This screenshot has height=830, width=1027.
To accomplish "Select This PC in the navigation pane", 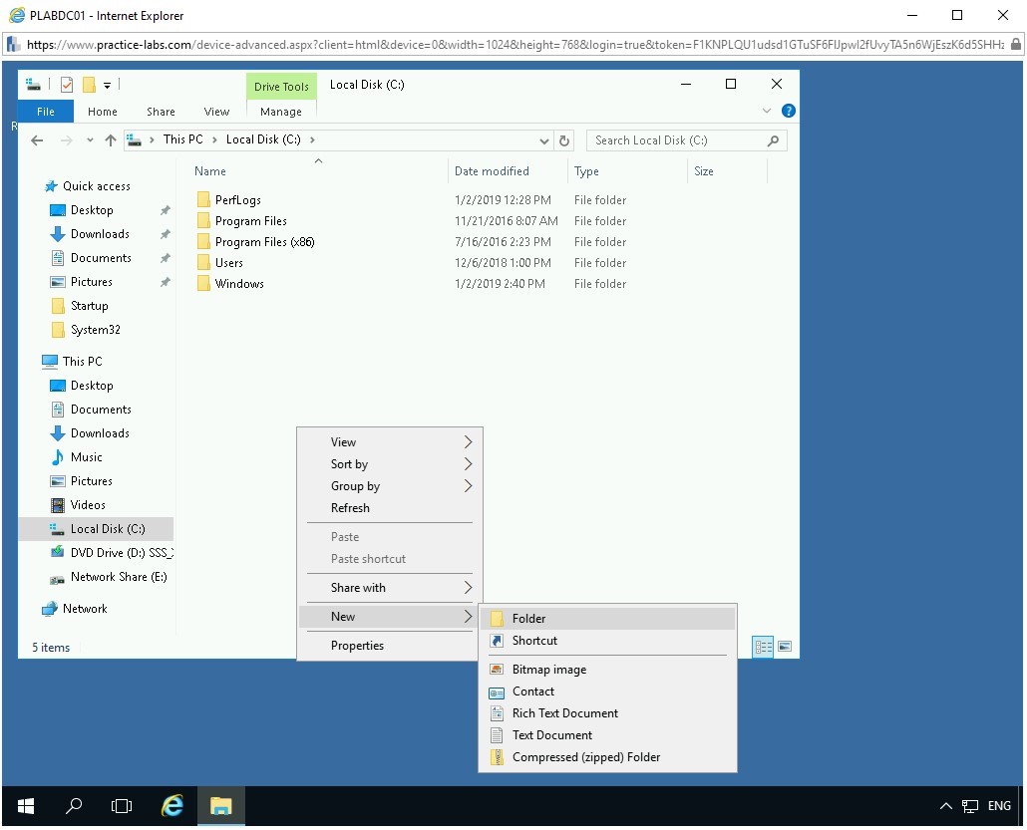I will click(x=82, y=362).
